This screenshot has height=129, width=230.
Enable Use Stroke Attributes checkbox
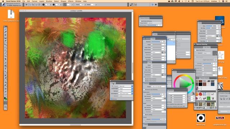141,21
